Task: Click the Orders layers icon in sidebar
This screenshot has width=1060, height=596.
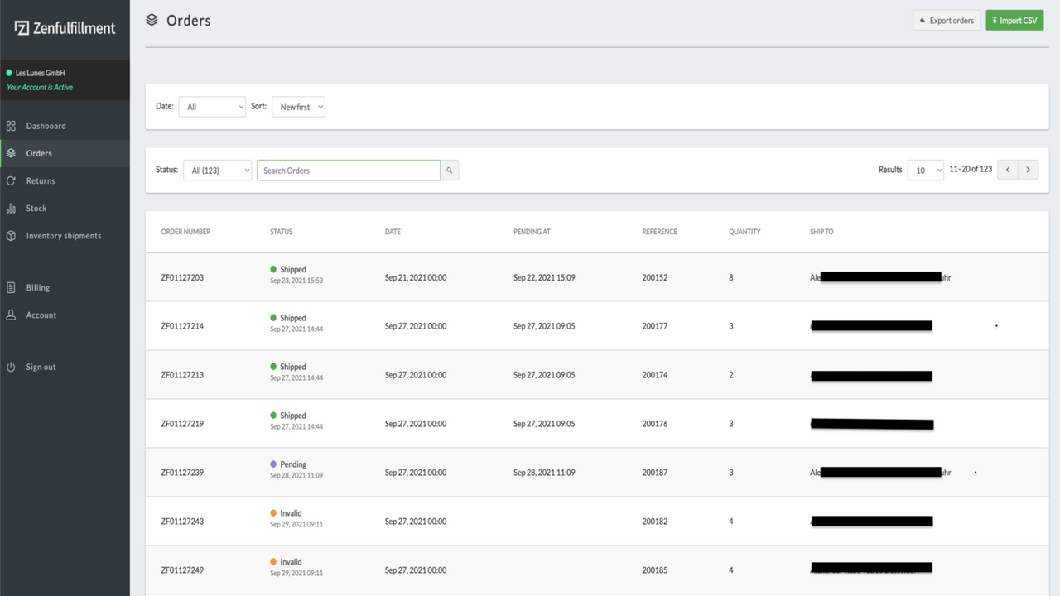Action: coord(11,153)
